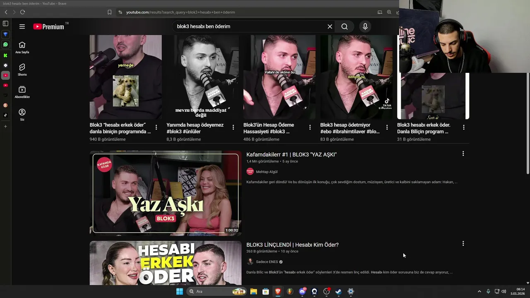This screenshot has height=298, width=530.
Task: Click Sadece ENES channel avatar
Action: [x=250, y=262]
